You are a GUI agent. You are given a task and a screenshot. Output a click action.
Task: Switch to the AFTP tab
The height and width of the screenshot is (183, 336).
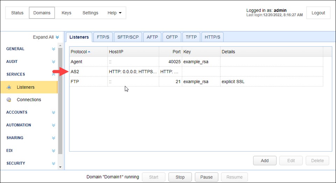click(x=152, y=37)
